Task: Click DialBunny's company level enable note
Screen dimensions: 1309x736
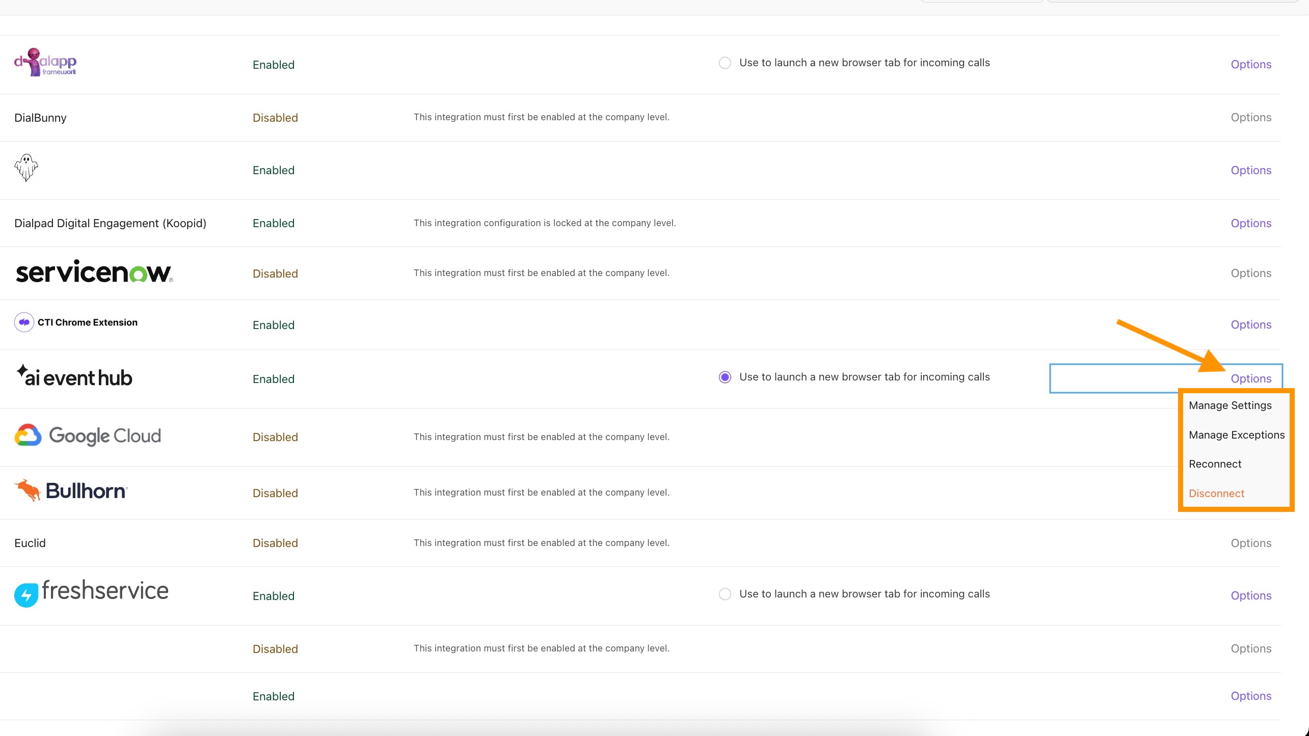Action: pos(541,117)
